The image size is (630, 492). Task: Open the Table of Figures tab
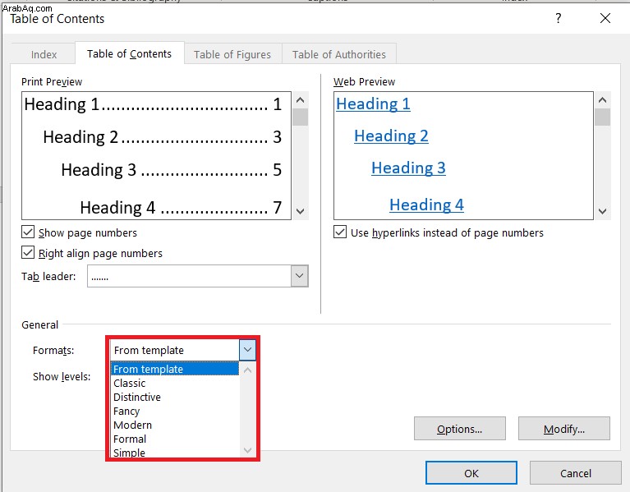click(232, 54)
